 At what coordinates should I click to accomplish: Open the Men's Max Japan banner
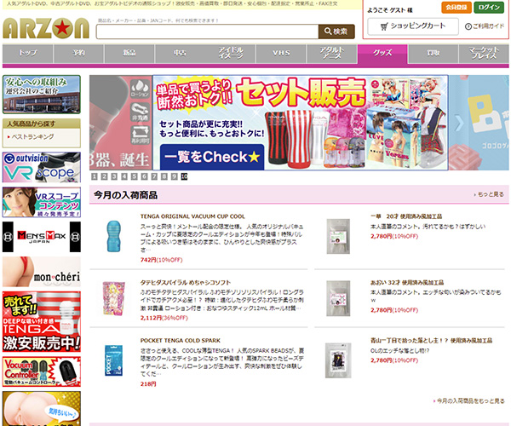[x=42, y=237]
